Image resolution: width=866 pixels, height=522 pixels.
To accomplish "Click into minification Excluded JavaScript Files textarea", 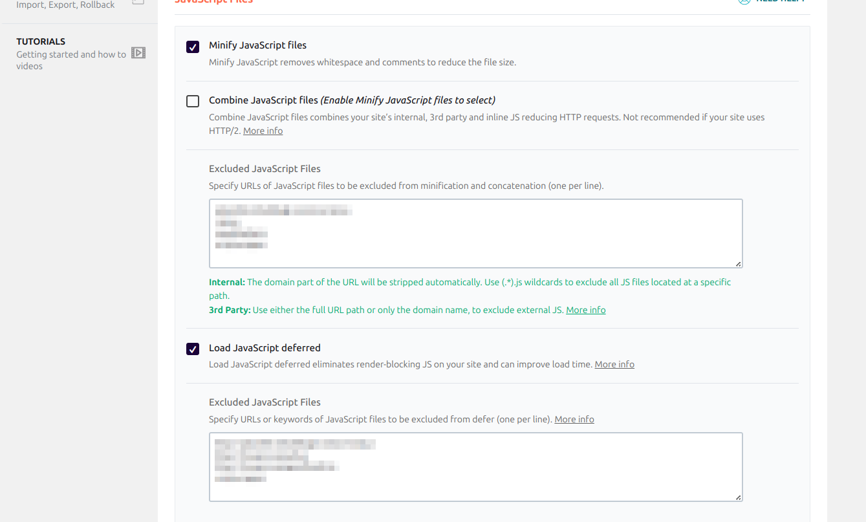I will click(x=475, y=234).
